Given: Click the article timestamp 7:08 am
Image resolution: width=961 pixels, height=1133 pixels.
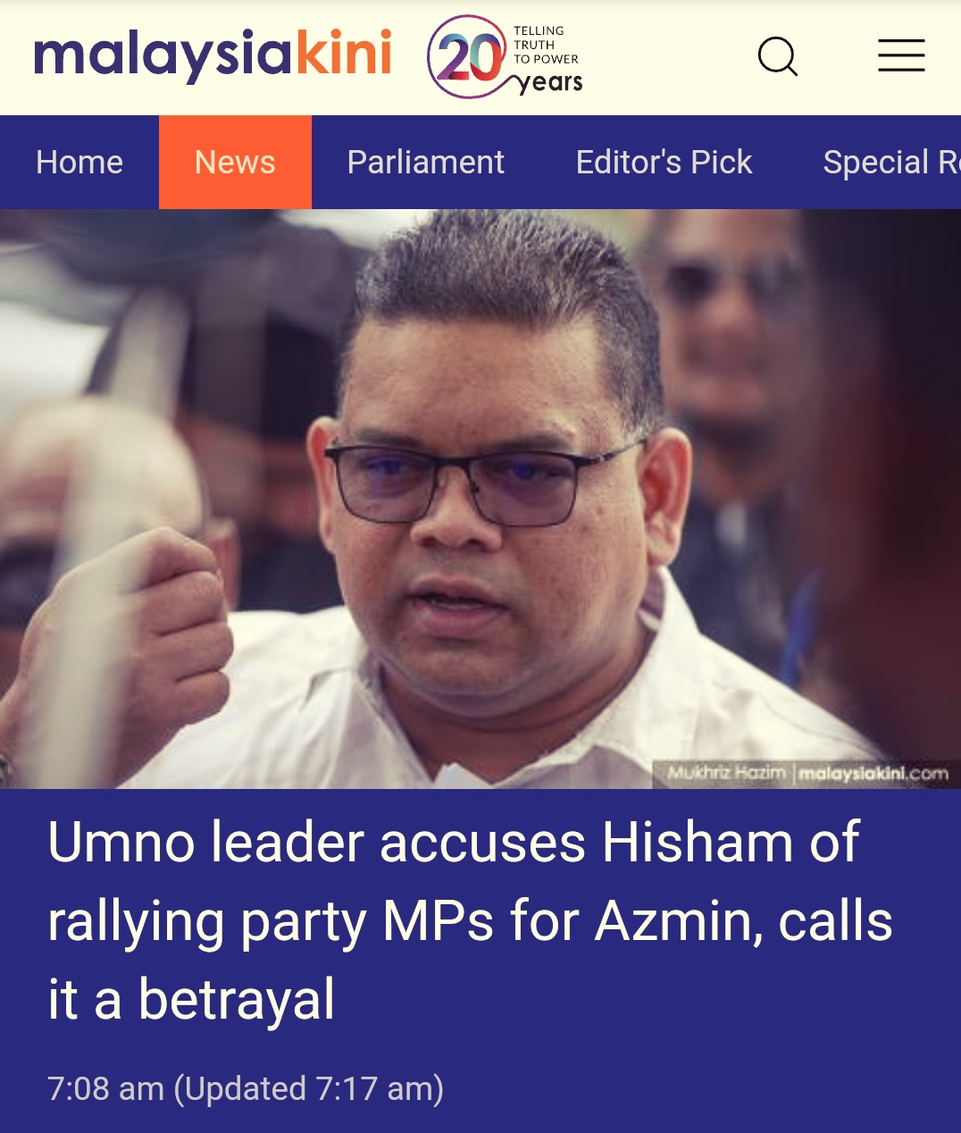Looking at the screenshot, I should coord(105,1089).
